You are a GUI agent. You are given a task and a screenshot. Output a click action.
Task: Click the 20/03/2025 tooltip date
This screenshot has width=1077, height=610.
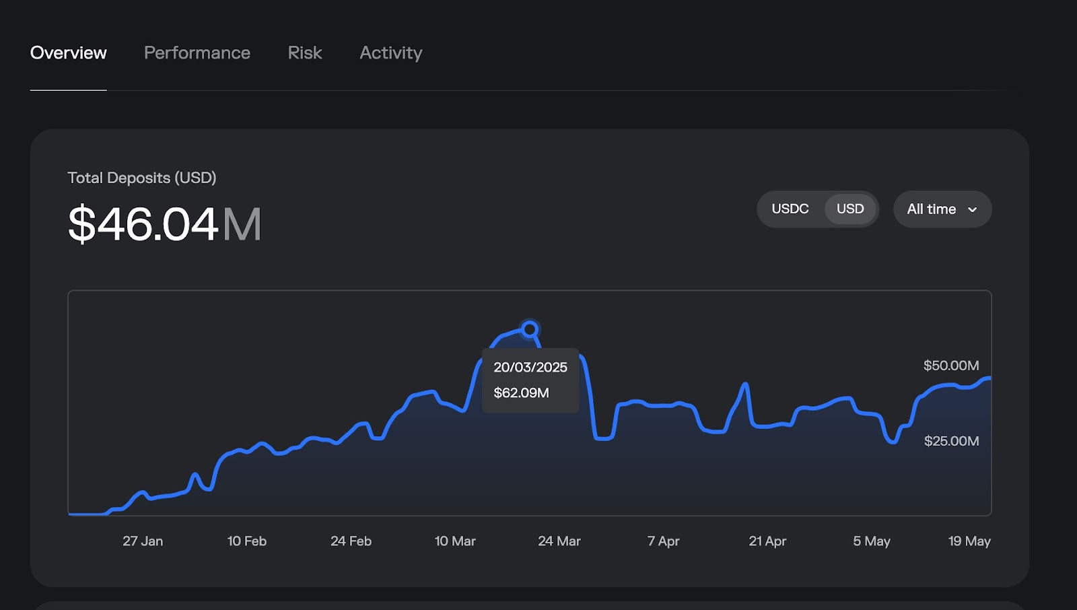(x=530, y=367)
